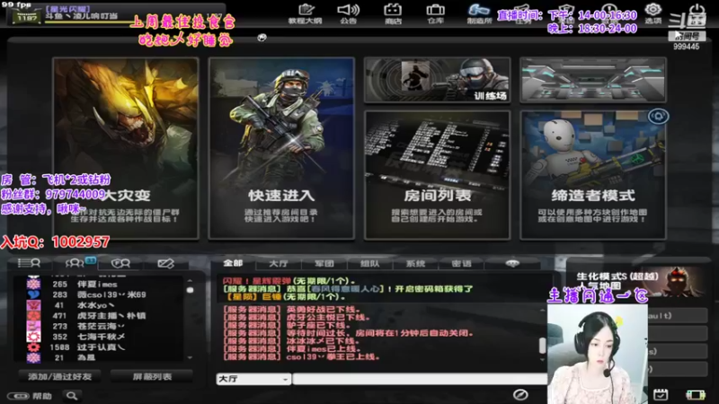Select the 军团 chat tab

coord(324,263)
